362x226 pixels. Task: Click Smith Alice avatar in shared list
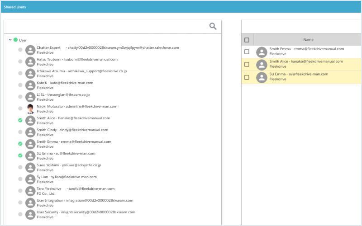tap(262, 65)
